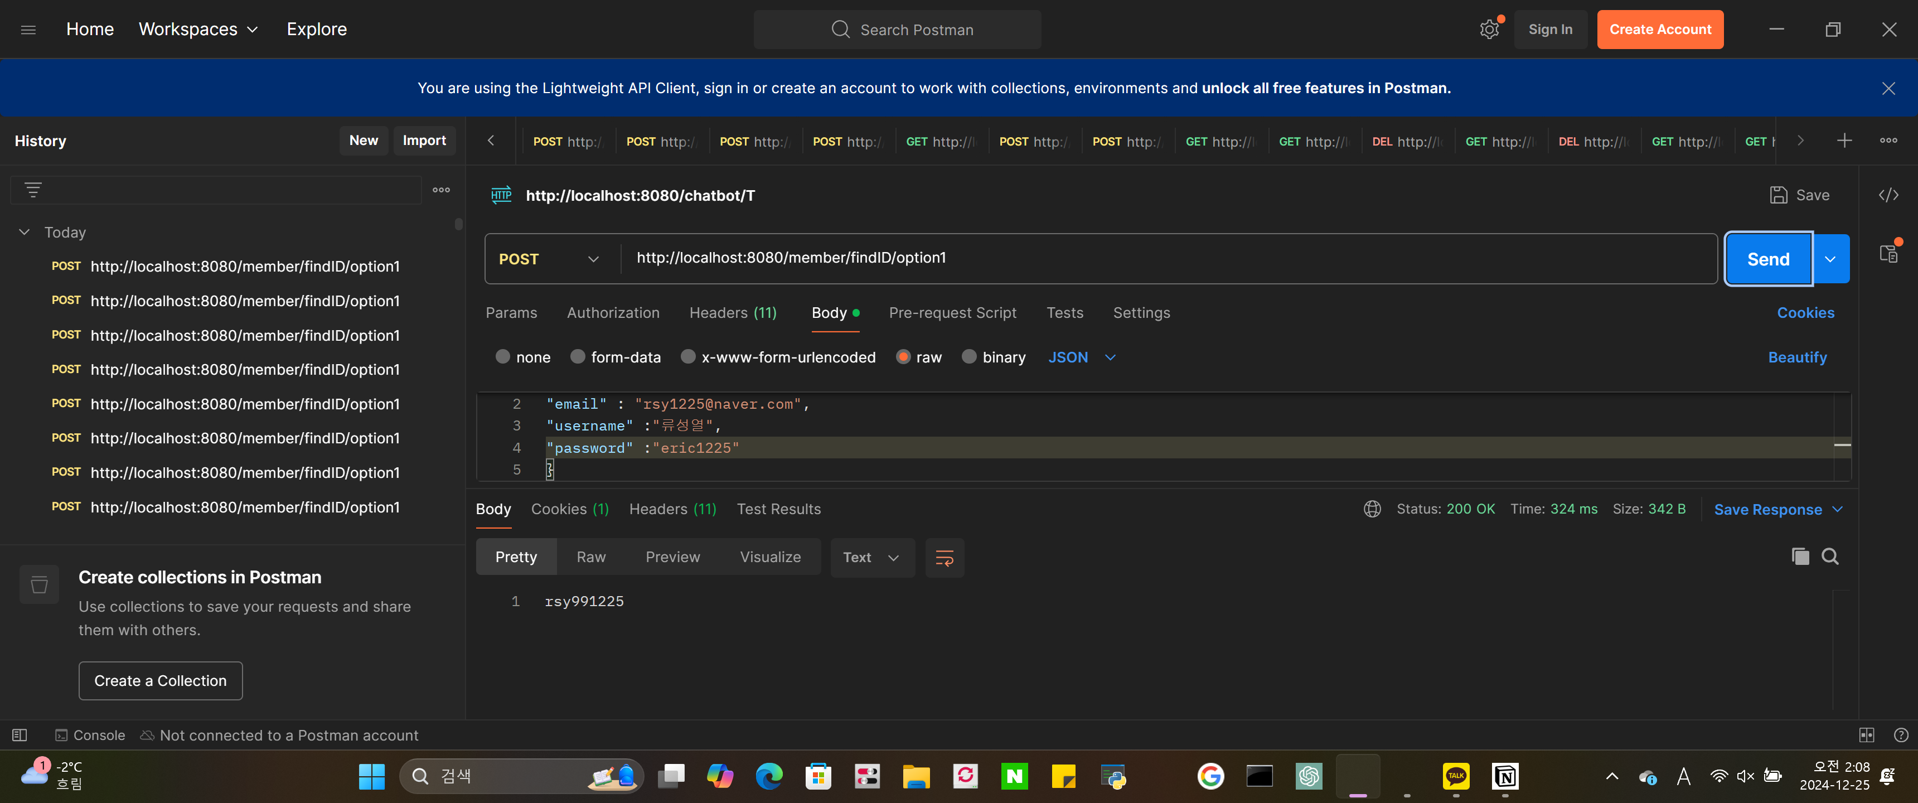Open the Cookies link

1805,313
